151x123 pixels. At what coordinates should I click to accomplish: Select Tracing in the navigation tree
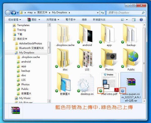[x=19, y=30]
